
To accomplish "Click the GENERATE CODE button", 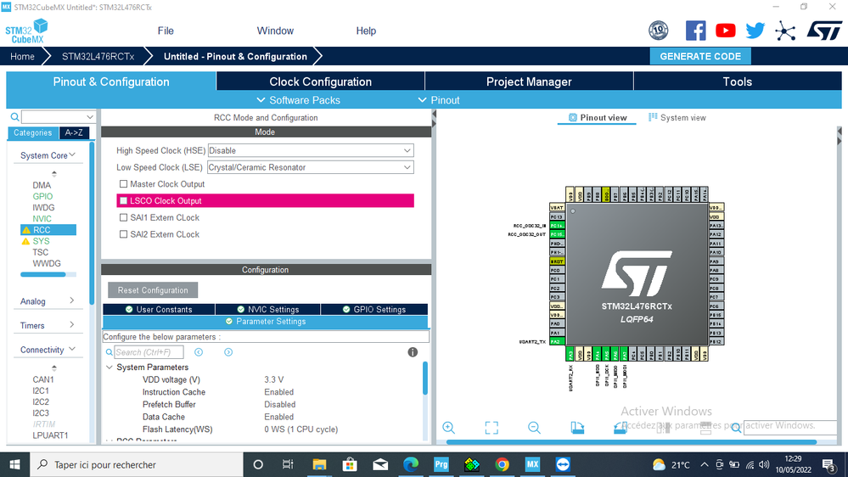I will pos(700,56).
